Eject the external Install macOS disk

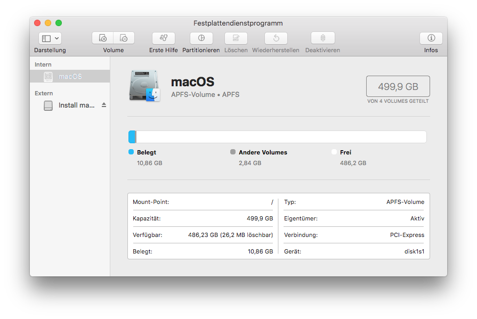coord(104,105)
